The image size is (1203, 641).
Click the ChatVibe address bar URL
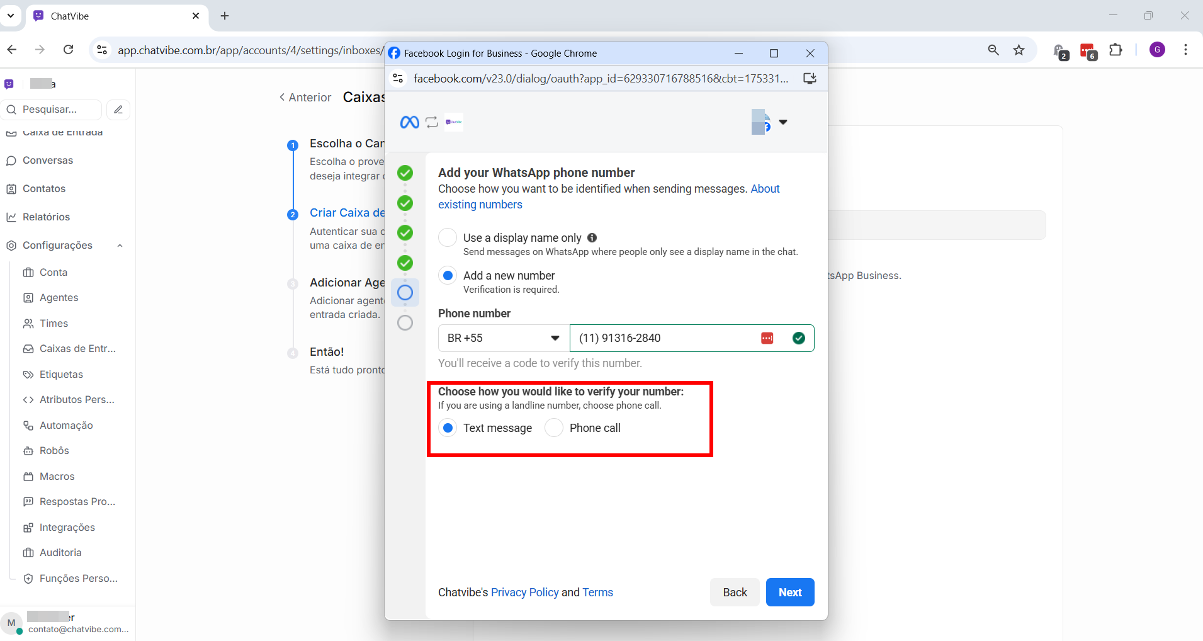pos(251,50)
